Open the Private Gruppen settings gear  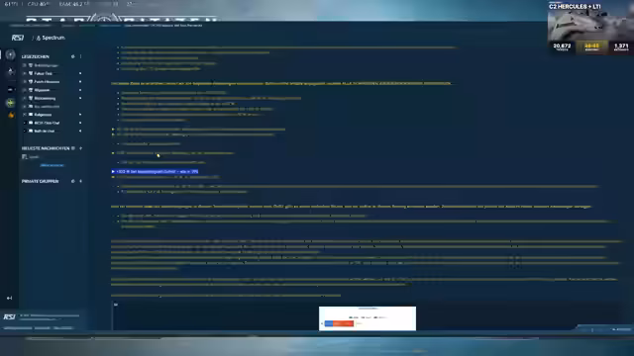72,181
